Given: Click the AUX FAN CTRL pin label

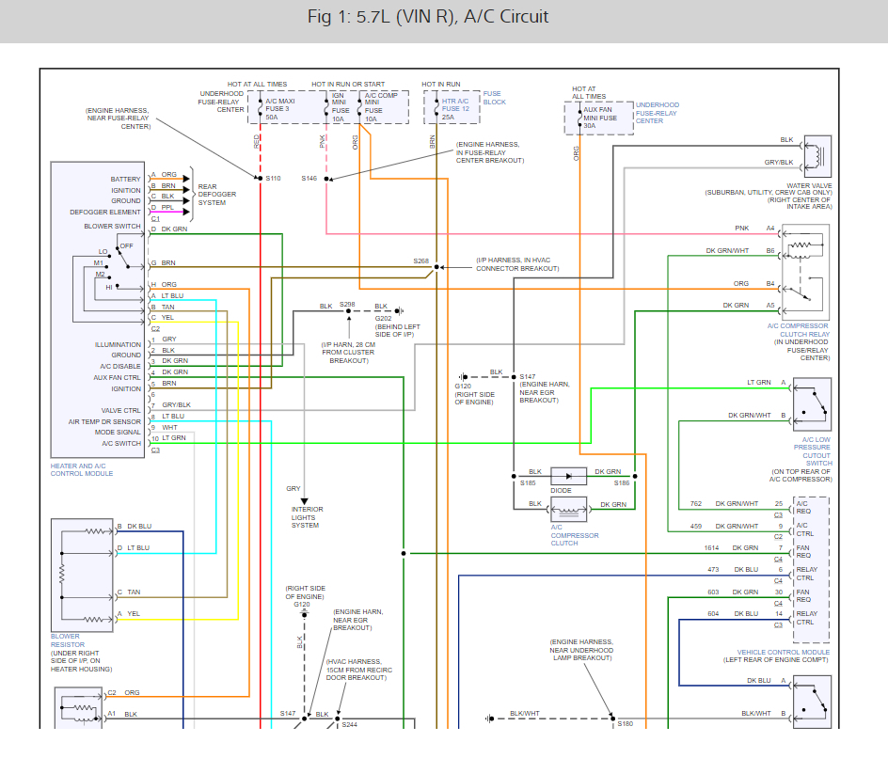Looking at the screenshot, I should pyautogui.click(x=117, y=377).
